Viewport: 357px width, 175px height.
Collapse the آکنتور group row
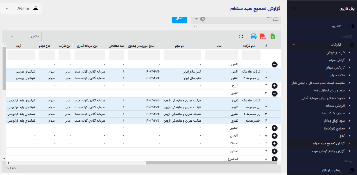[274, 65]
